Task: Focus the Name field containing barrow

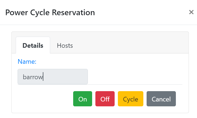Action: click(53, 76)
